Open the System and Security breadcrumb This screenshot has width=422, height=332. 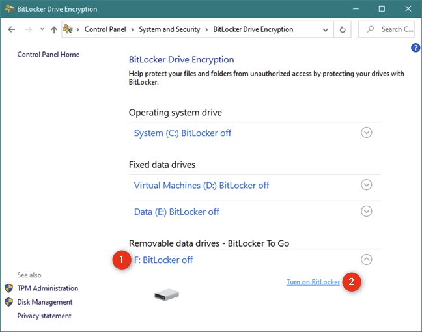tap(169, 29)
